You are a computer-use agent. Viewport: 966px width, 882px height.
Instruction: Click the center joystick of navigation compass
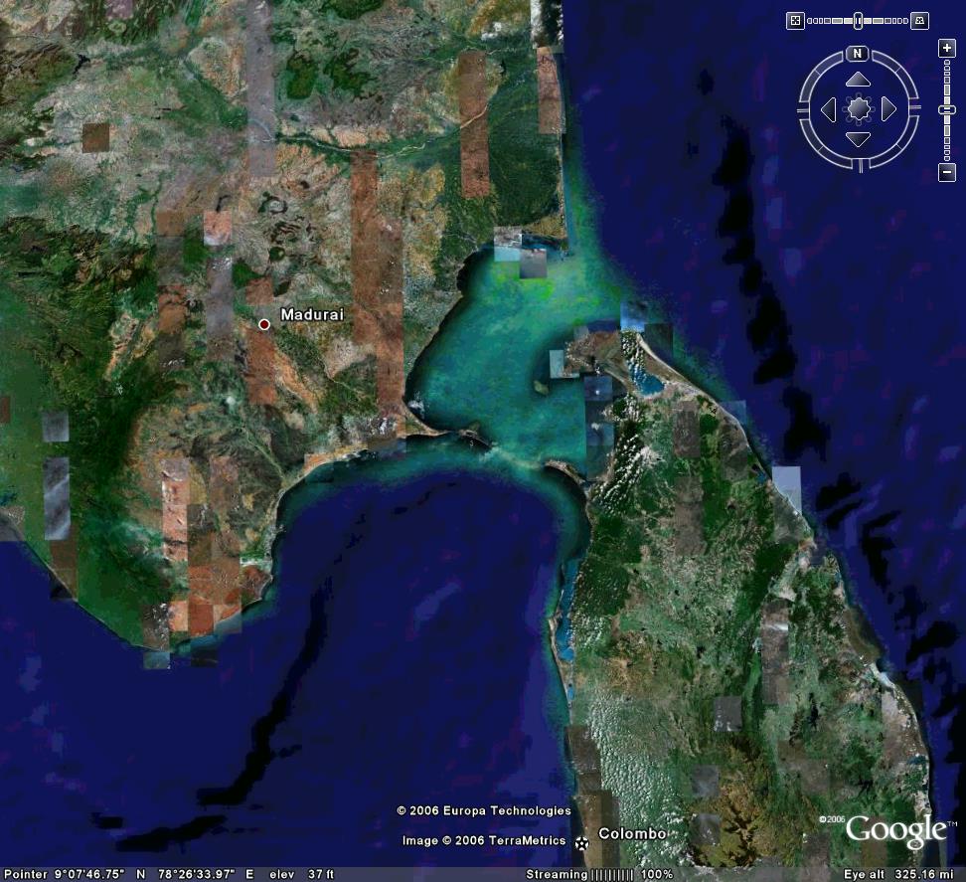(x=858, y=108)
